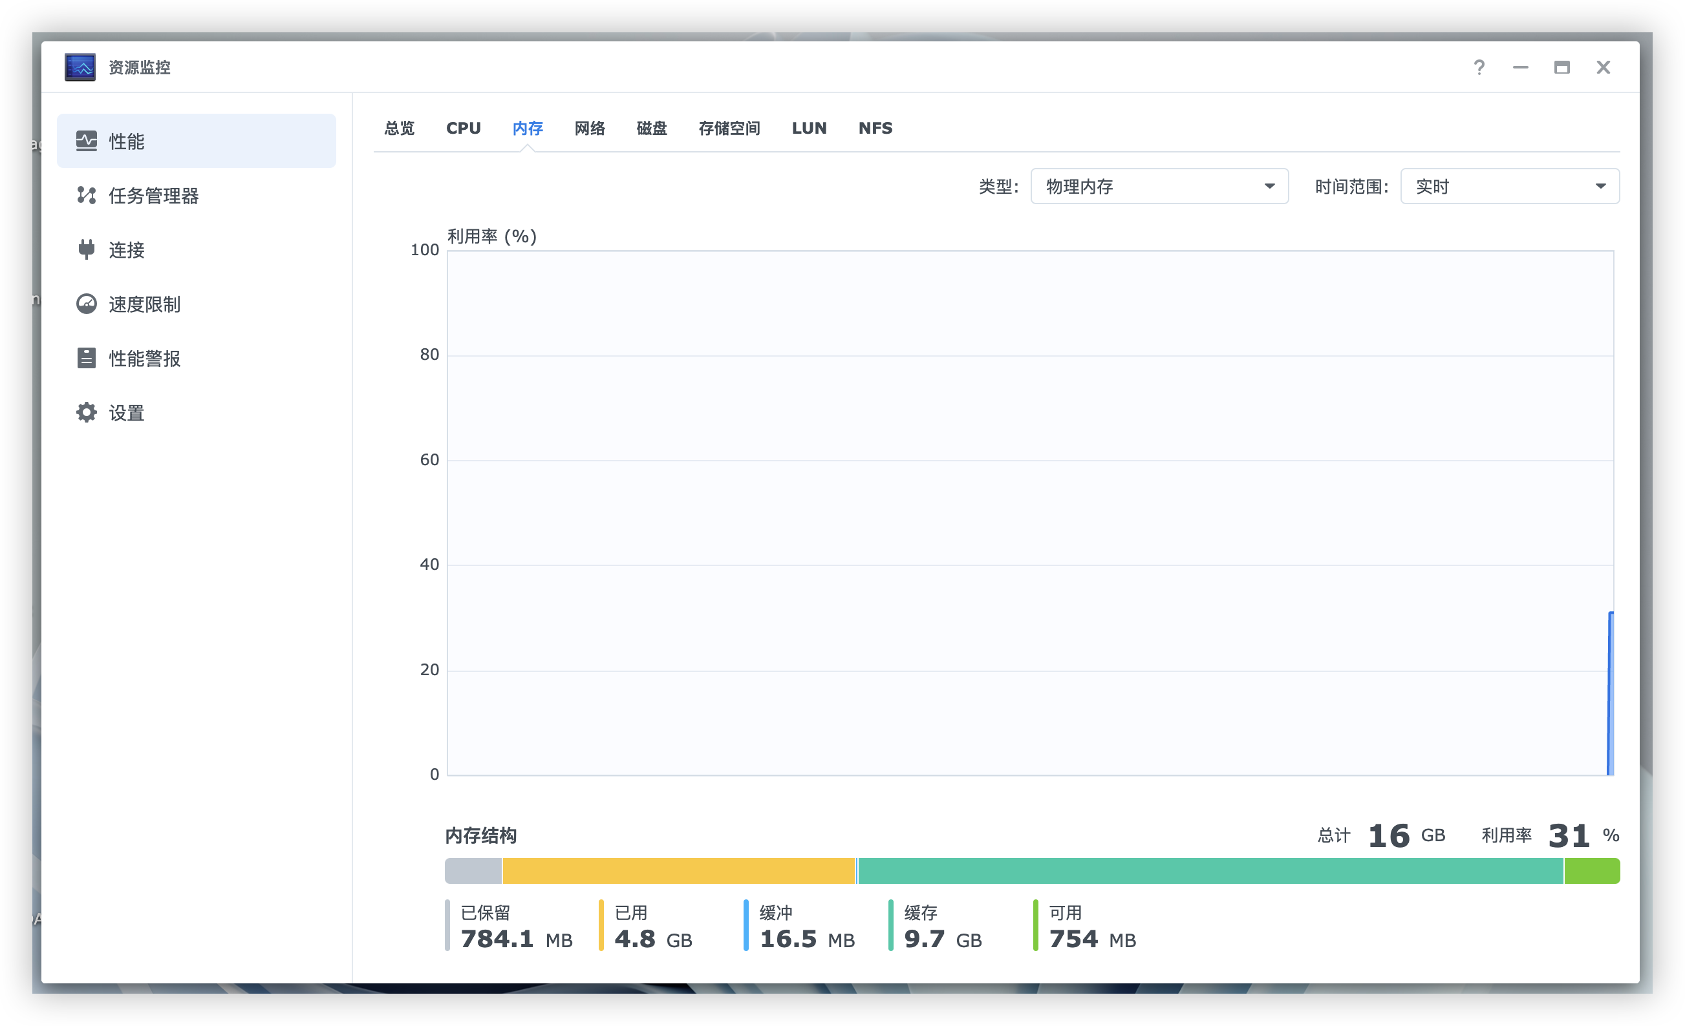Click the blue utilization spike in chart

(1611, 694)
